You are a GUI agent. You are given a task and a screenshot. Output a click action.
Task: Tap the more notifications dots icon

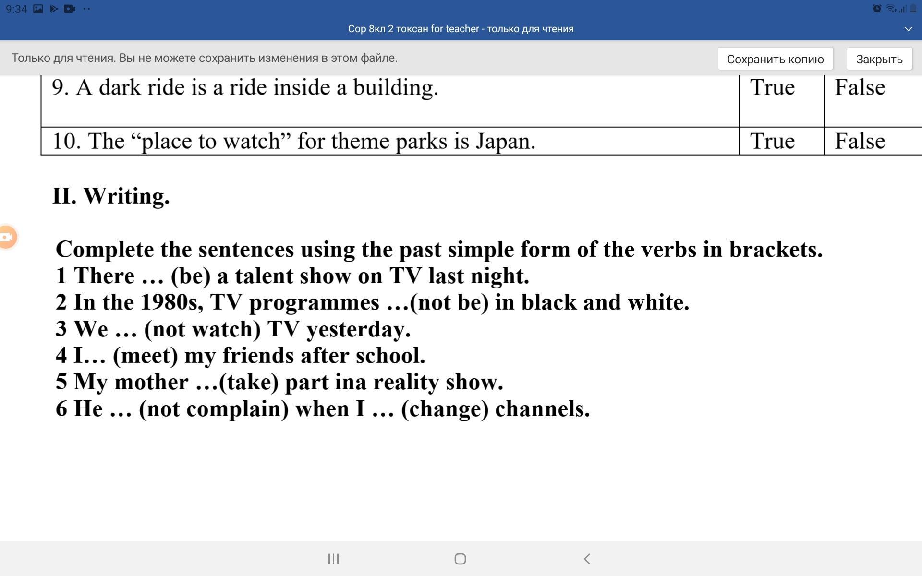pos(86,9)
